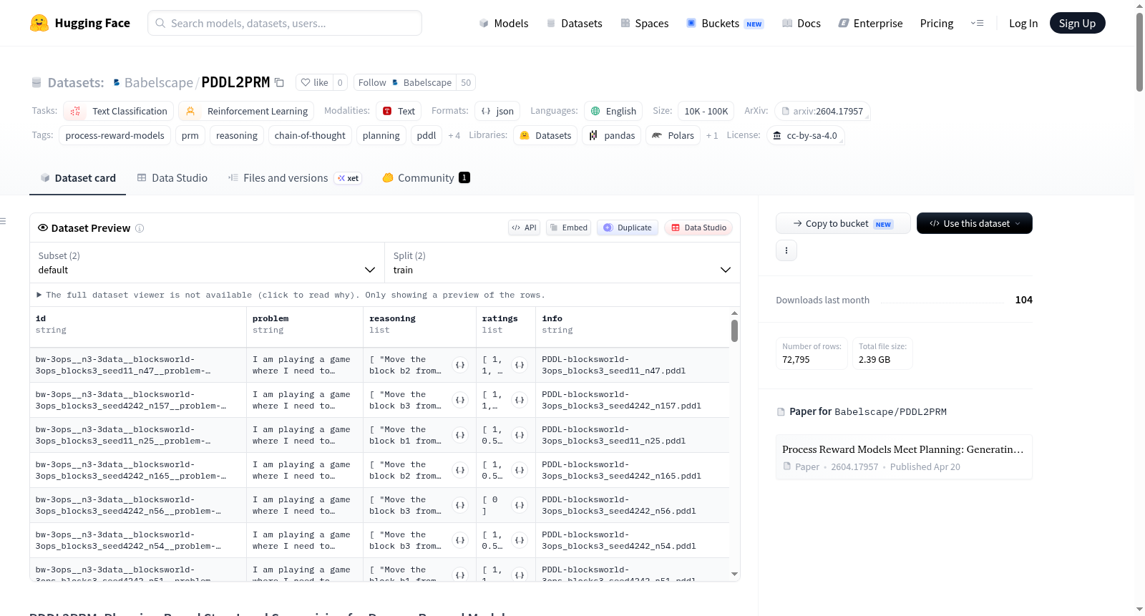
Task: Open the Babelscape organization link in title
Action: coord(158,82)
